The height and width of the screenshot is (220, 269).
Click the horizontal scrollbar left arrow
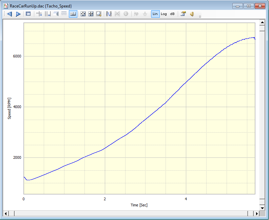(6, 214)
